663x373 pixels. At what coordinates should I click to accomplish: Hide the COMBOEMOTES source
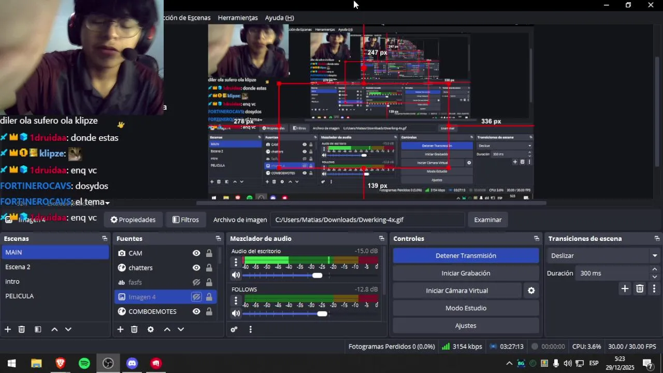pyautogui.click(x=196, y=311)
